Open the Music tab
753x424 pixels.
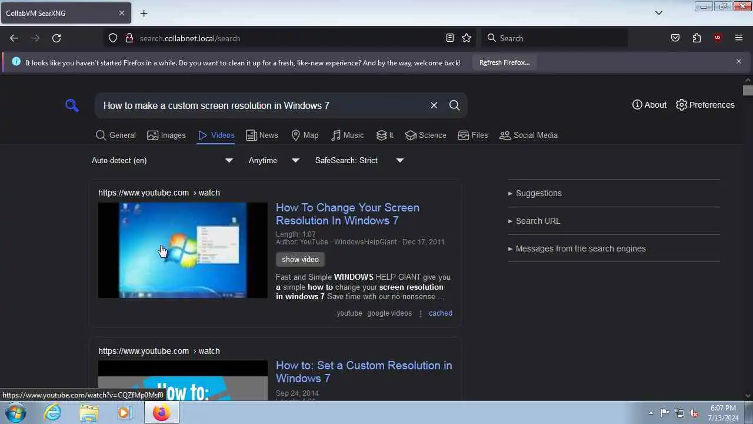(x=347, y=135)
